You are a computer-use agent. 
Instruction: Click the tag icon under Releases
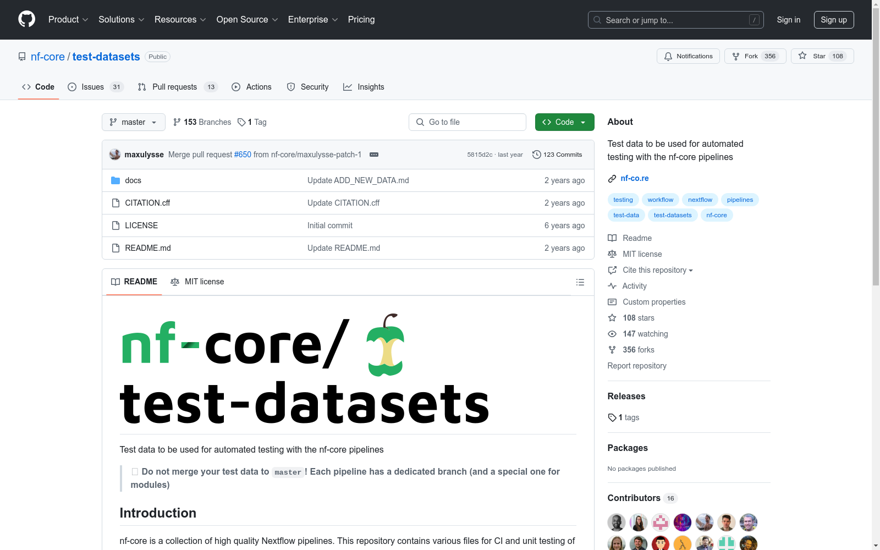coord(612,417)
